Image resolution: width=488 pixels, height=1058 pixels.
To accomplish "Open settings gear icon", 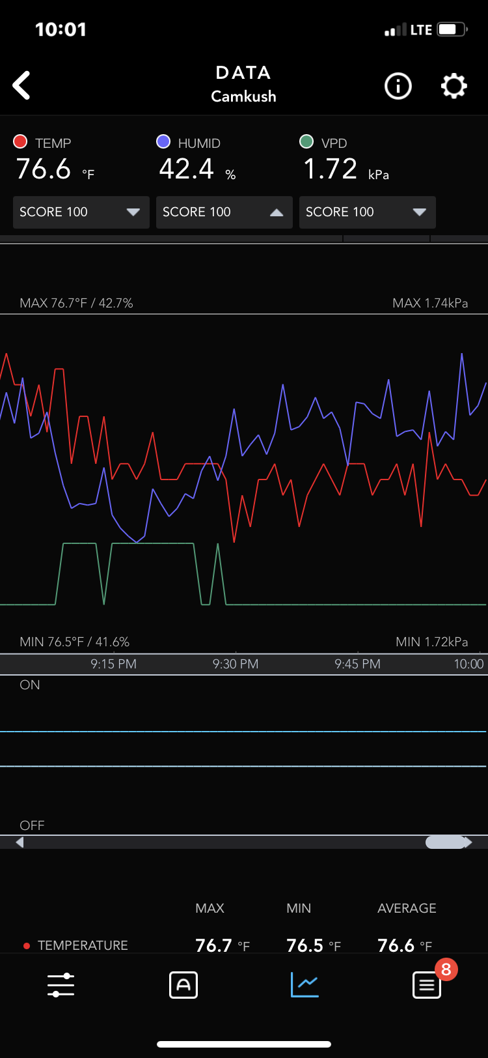I will pos(454,86).
